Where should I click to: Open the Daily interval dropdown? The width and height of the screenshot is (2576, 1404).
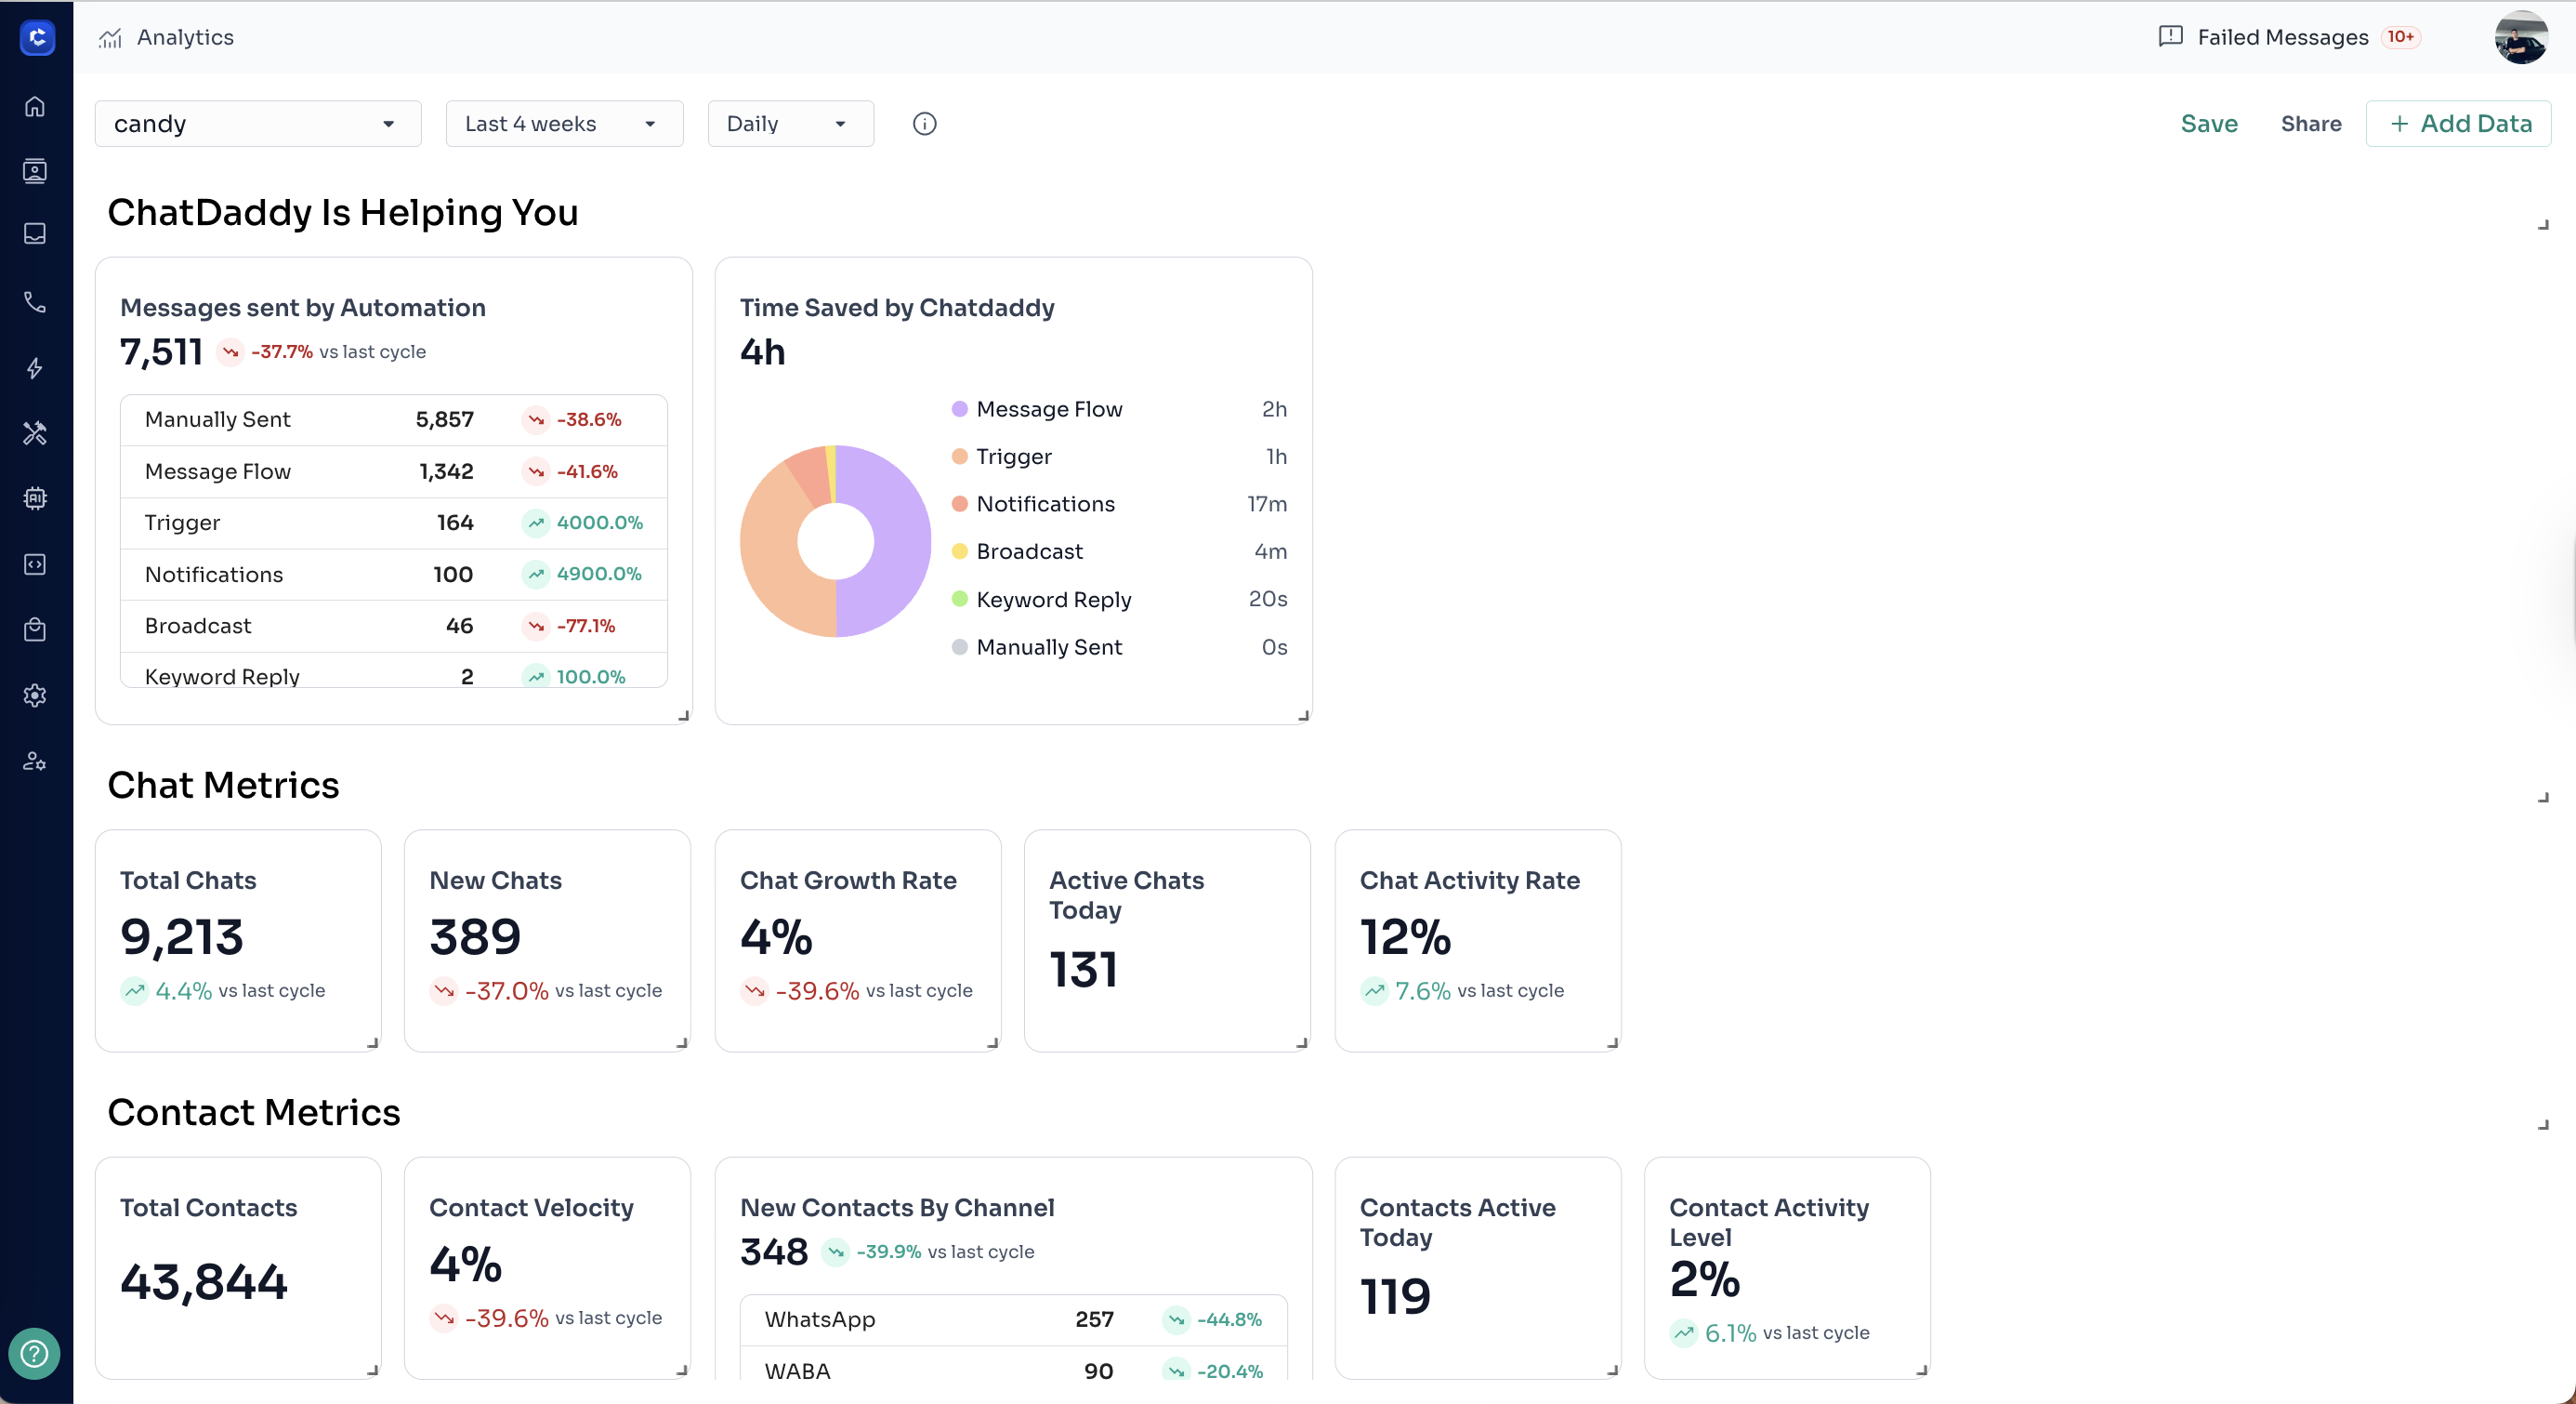point(790,124)
